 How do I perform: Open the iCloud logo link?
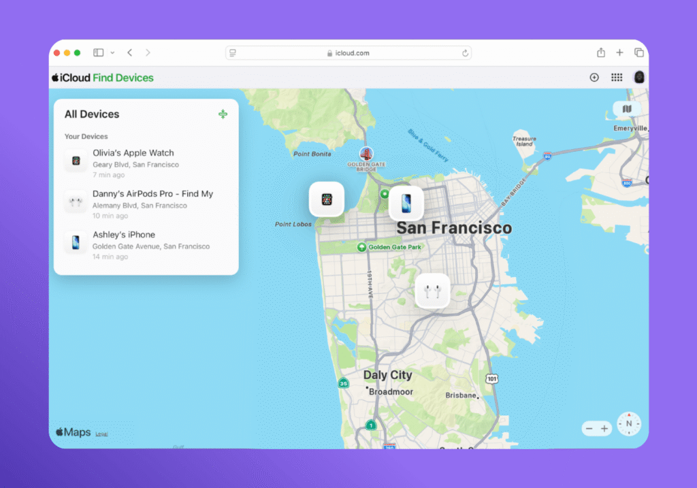click(71, 78)
